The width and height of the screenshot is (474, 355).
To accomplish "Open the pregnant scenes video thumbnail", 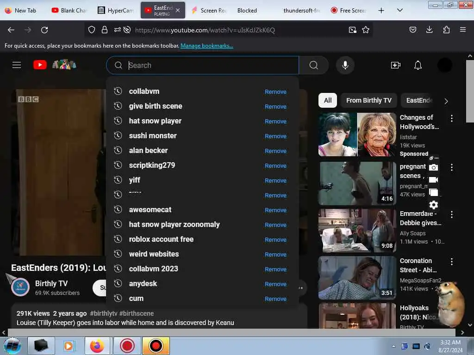I will pyautogui.click(x=357, y=183).
